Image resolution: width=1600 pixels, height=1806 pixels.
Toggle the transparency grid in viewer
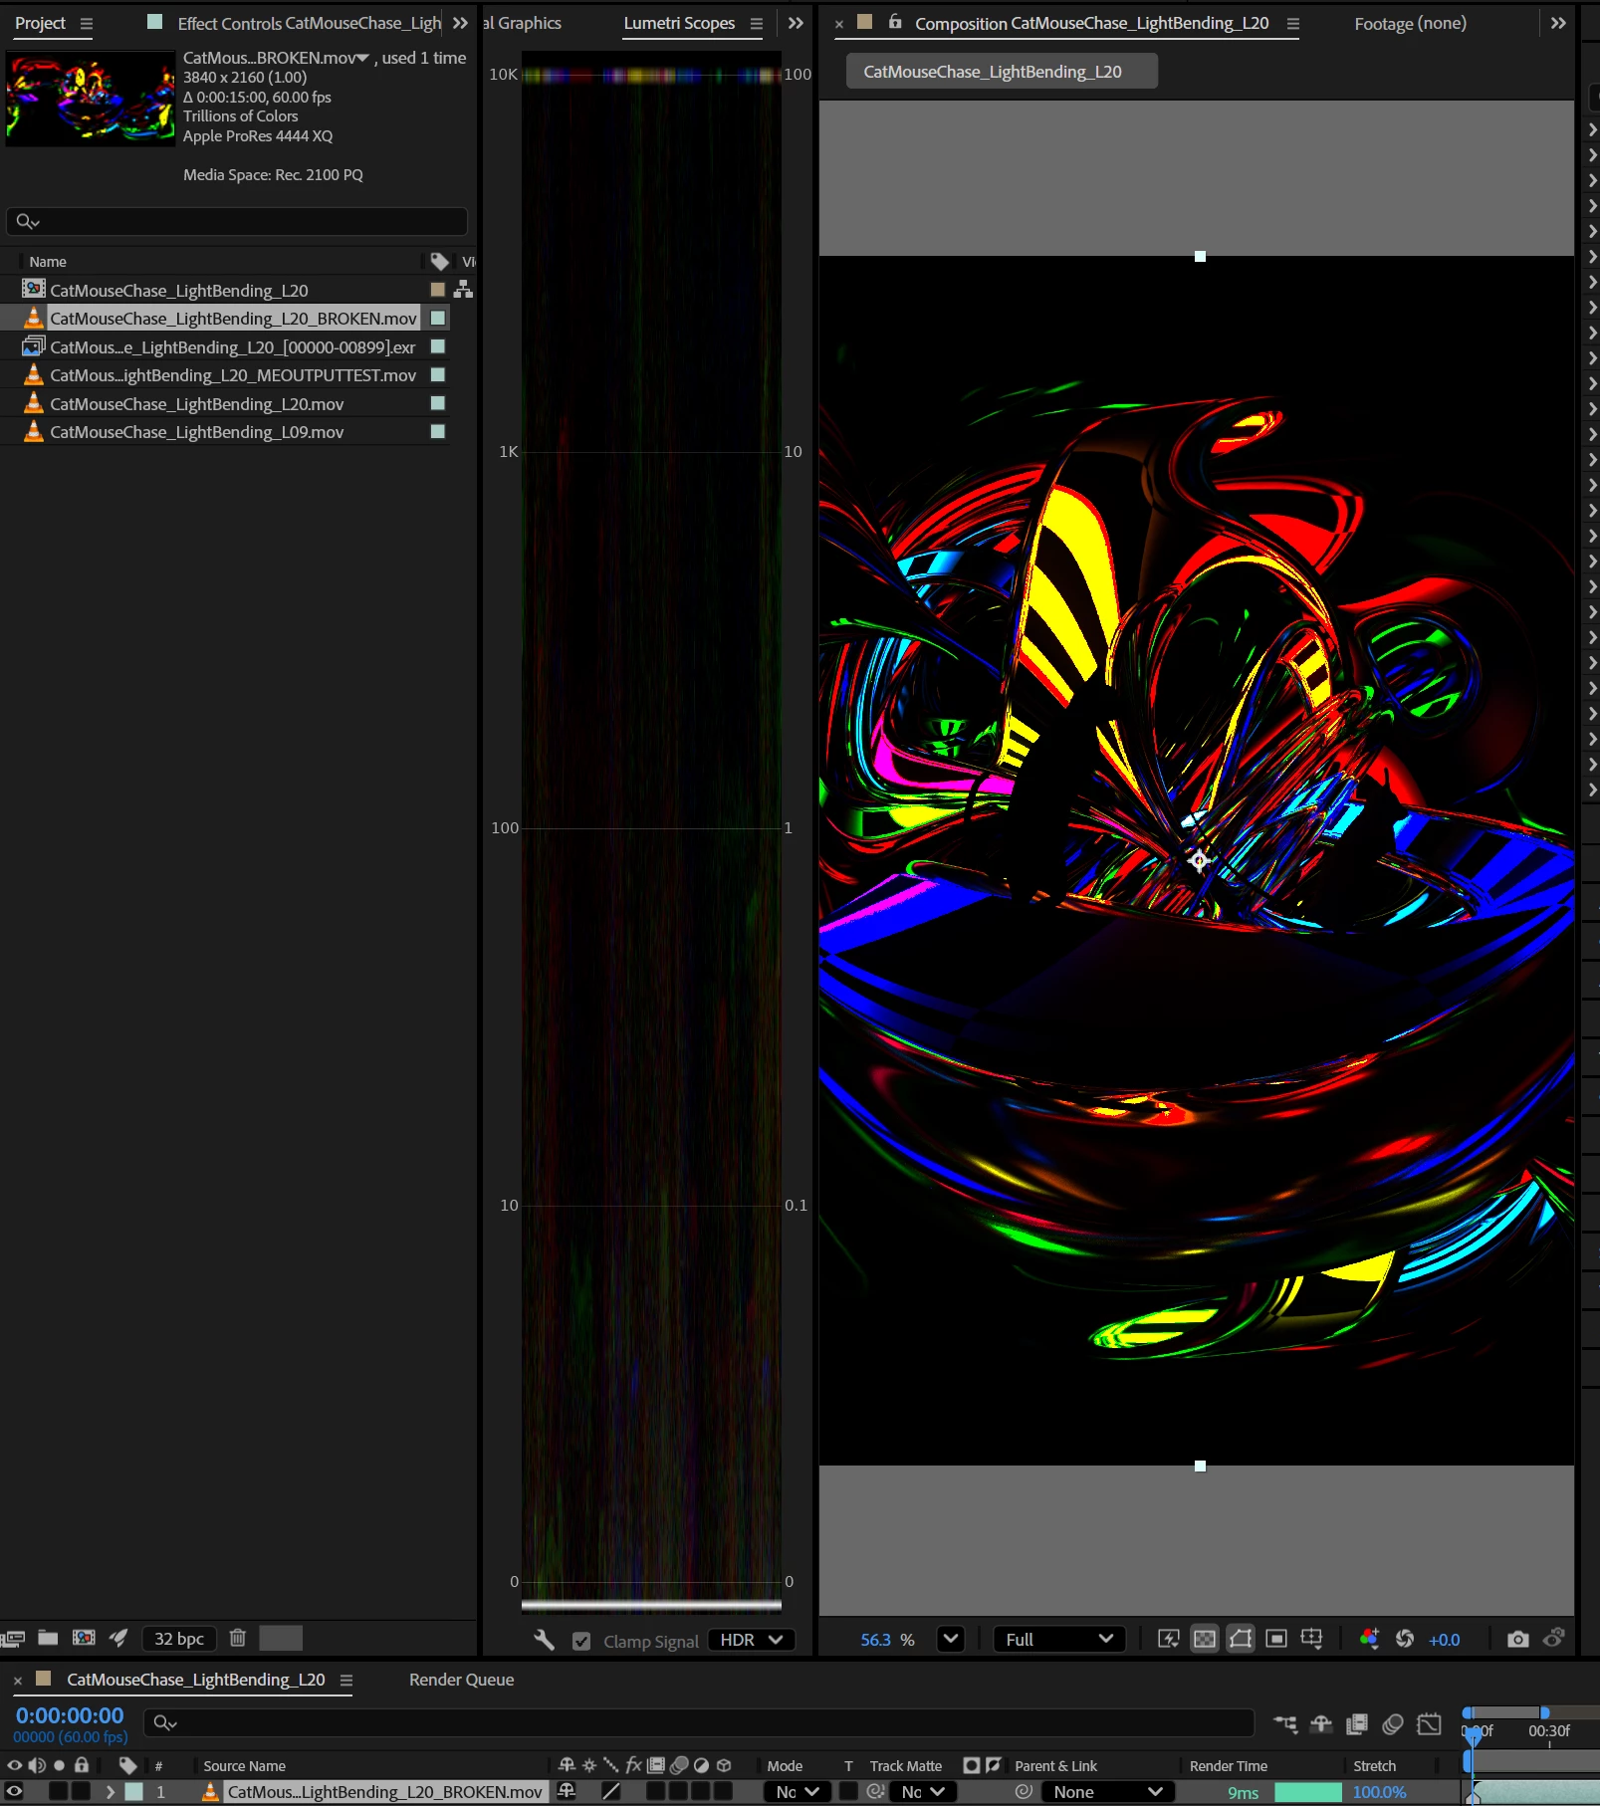[x=1205, y=1639]
